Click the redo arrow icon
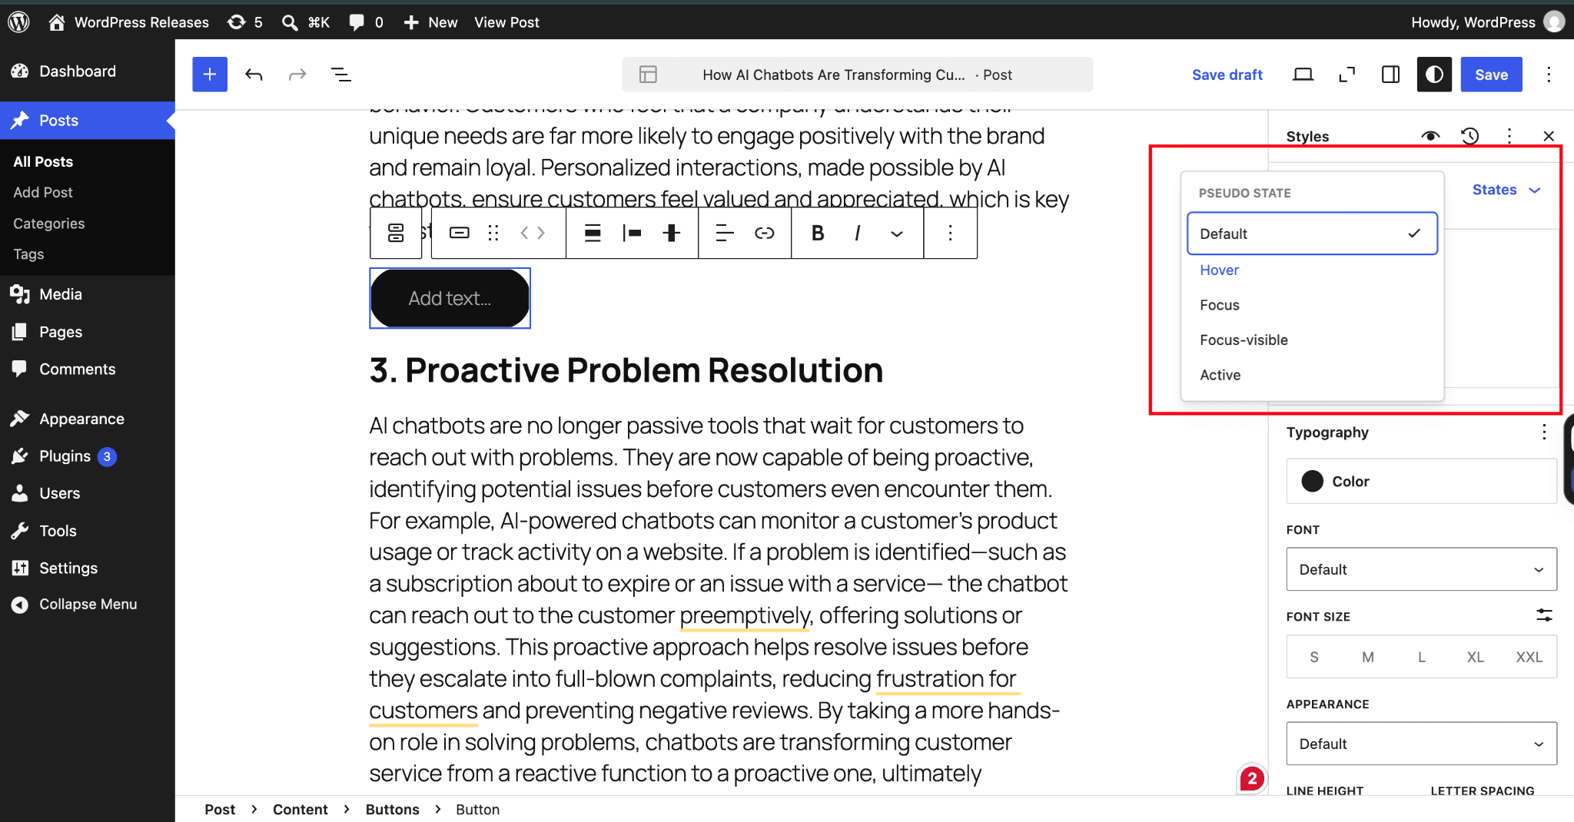1574x822 pixels. [x=297, y=75]
